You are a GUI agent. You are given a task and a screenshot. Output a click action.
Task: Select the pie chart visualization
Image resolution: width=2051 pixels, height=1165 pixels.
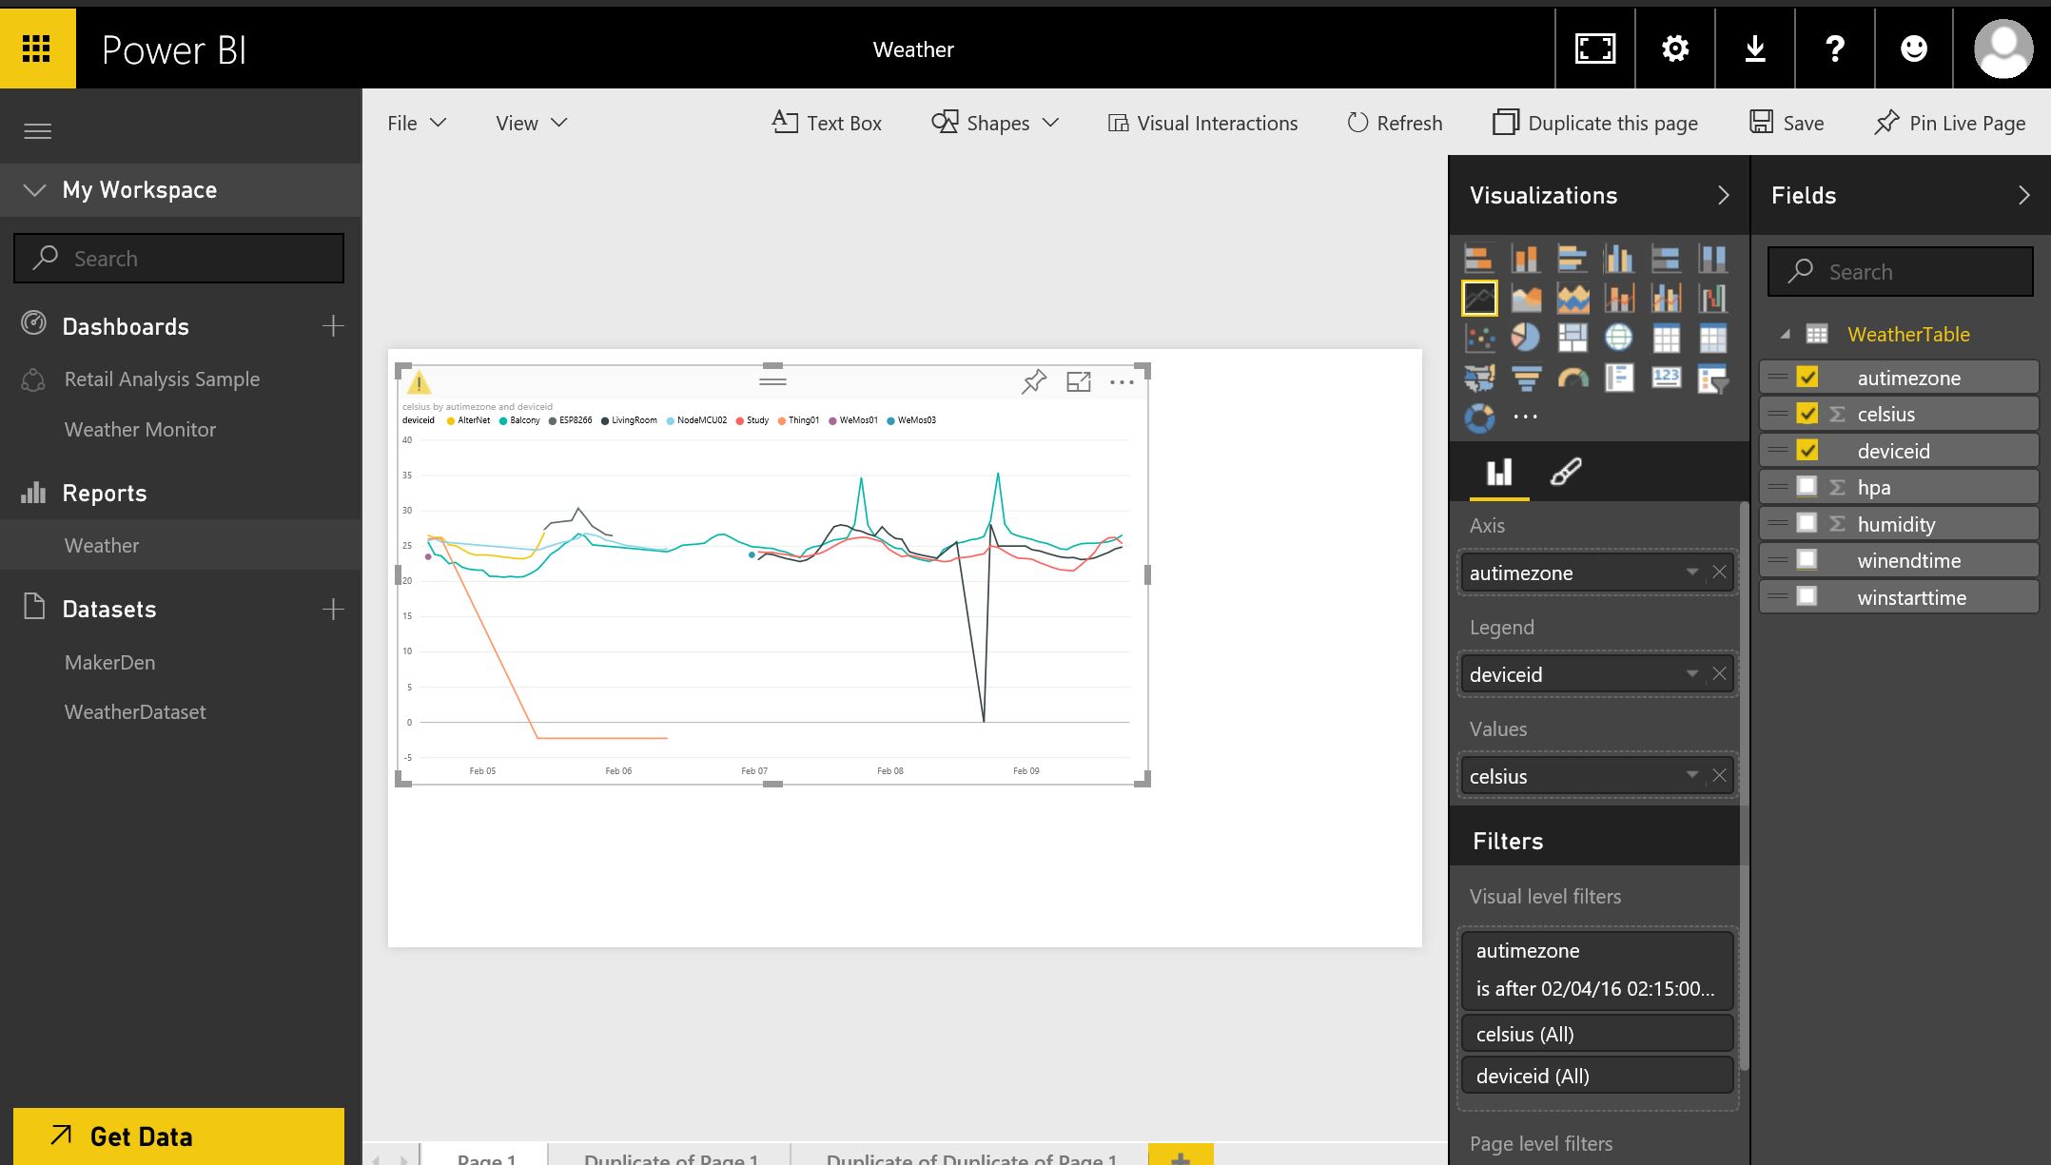(1525, 338)
